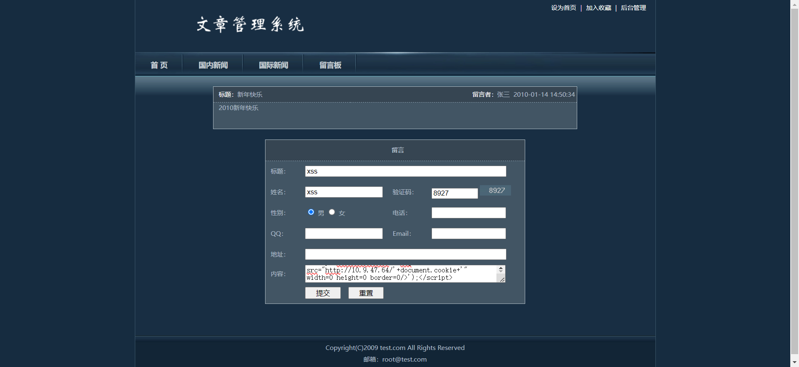
Task: Open the 后台管理 admin link
Action: pos(633,8)
